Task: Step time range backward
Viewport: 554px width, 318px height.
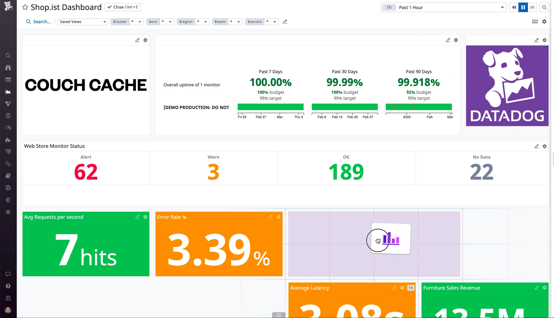Action: pyautogui.click(x=514, y=7)
